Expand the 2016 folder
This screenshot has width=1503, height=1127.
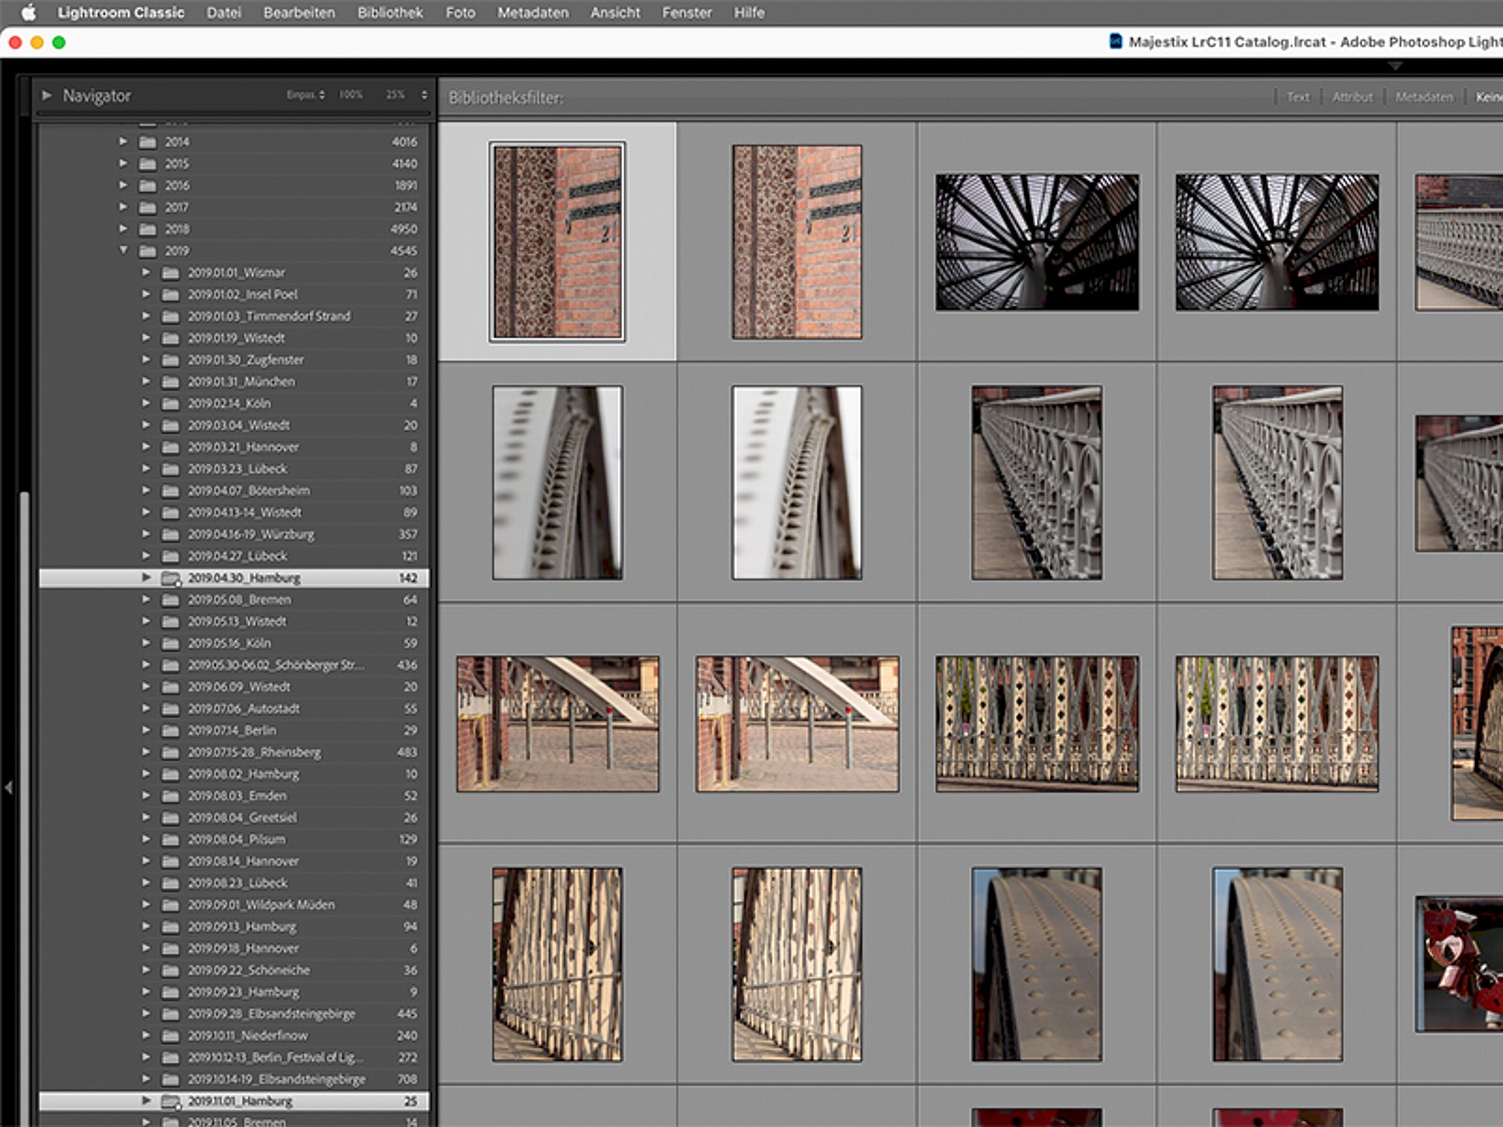pyautogui.click(x=123, y=185)
